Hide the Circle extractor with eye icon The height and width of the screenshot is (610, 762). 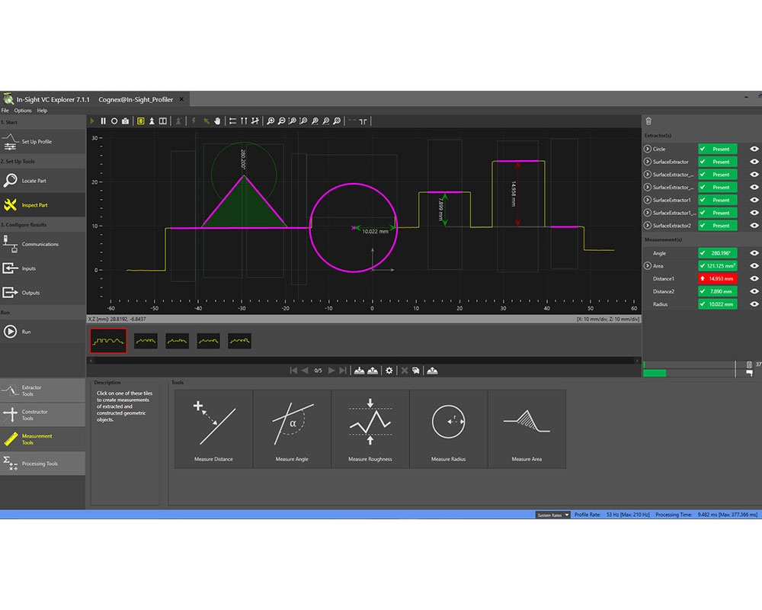754,149
